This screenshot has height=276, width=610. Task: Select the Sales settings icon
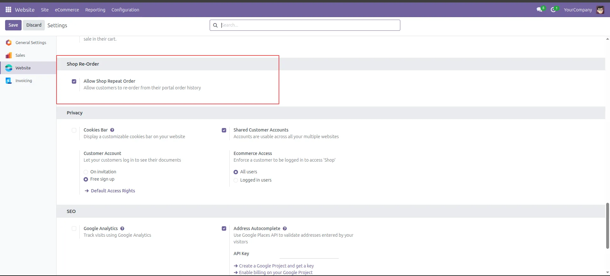click(x=9, y=55)
